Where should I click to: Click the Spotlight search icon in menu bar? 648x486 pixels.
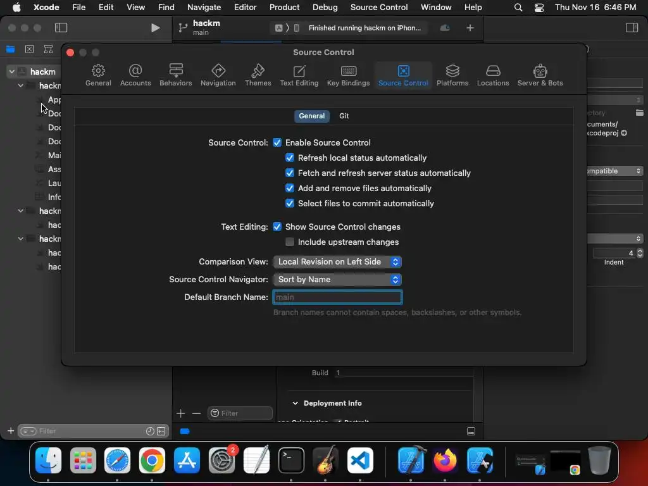click(518, 8)
